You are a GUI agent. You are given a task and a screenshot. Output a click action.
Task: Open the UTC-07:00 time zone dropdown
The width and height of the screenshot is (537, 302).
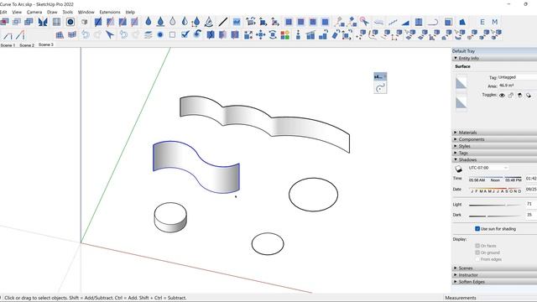[488, 168]
